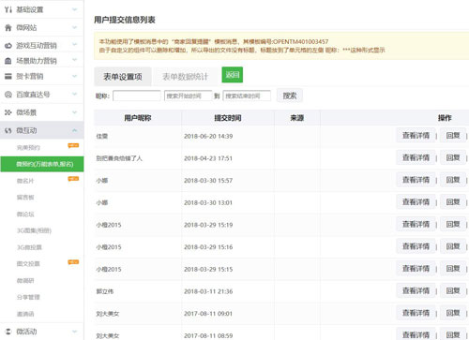Open 3G图集(相册) submenu item

(34, 230)
